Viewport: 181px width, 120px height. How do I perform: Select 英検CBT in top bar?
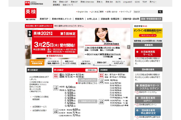click(x=74, y=2)
